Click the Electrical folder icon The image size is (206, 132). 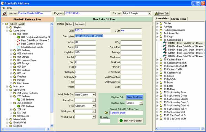click(11, 126)
